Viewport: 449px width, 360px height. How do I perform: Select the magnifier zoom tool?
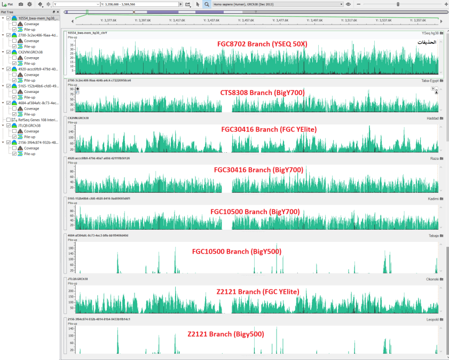point(206,4)
